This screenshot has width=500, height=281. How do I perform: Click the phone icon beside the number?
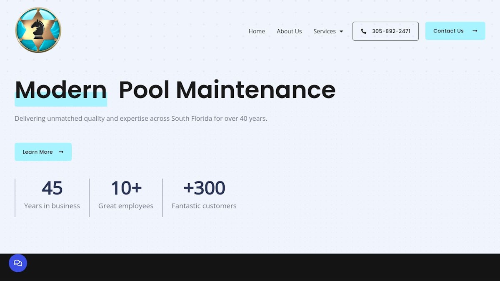point(364,31)
